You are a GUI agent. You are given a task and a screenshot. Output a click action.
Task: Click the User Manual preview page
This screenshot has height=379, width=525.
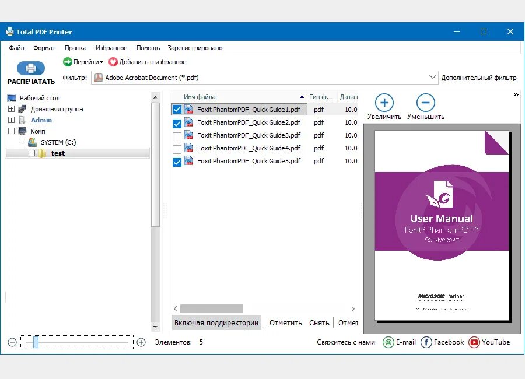pos(442,225)
